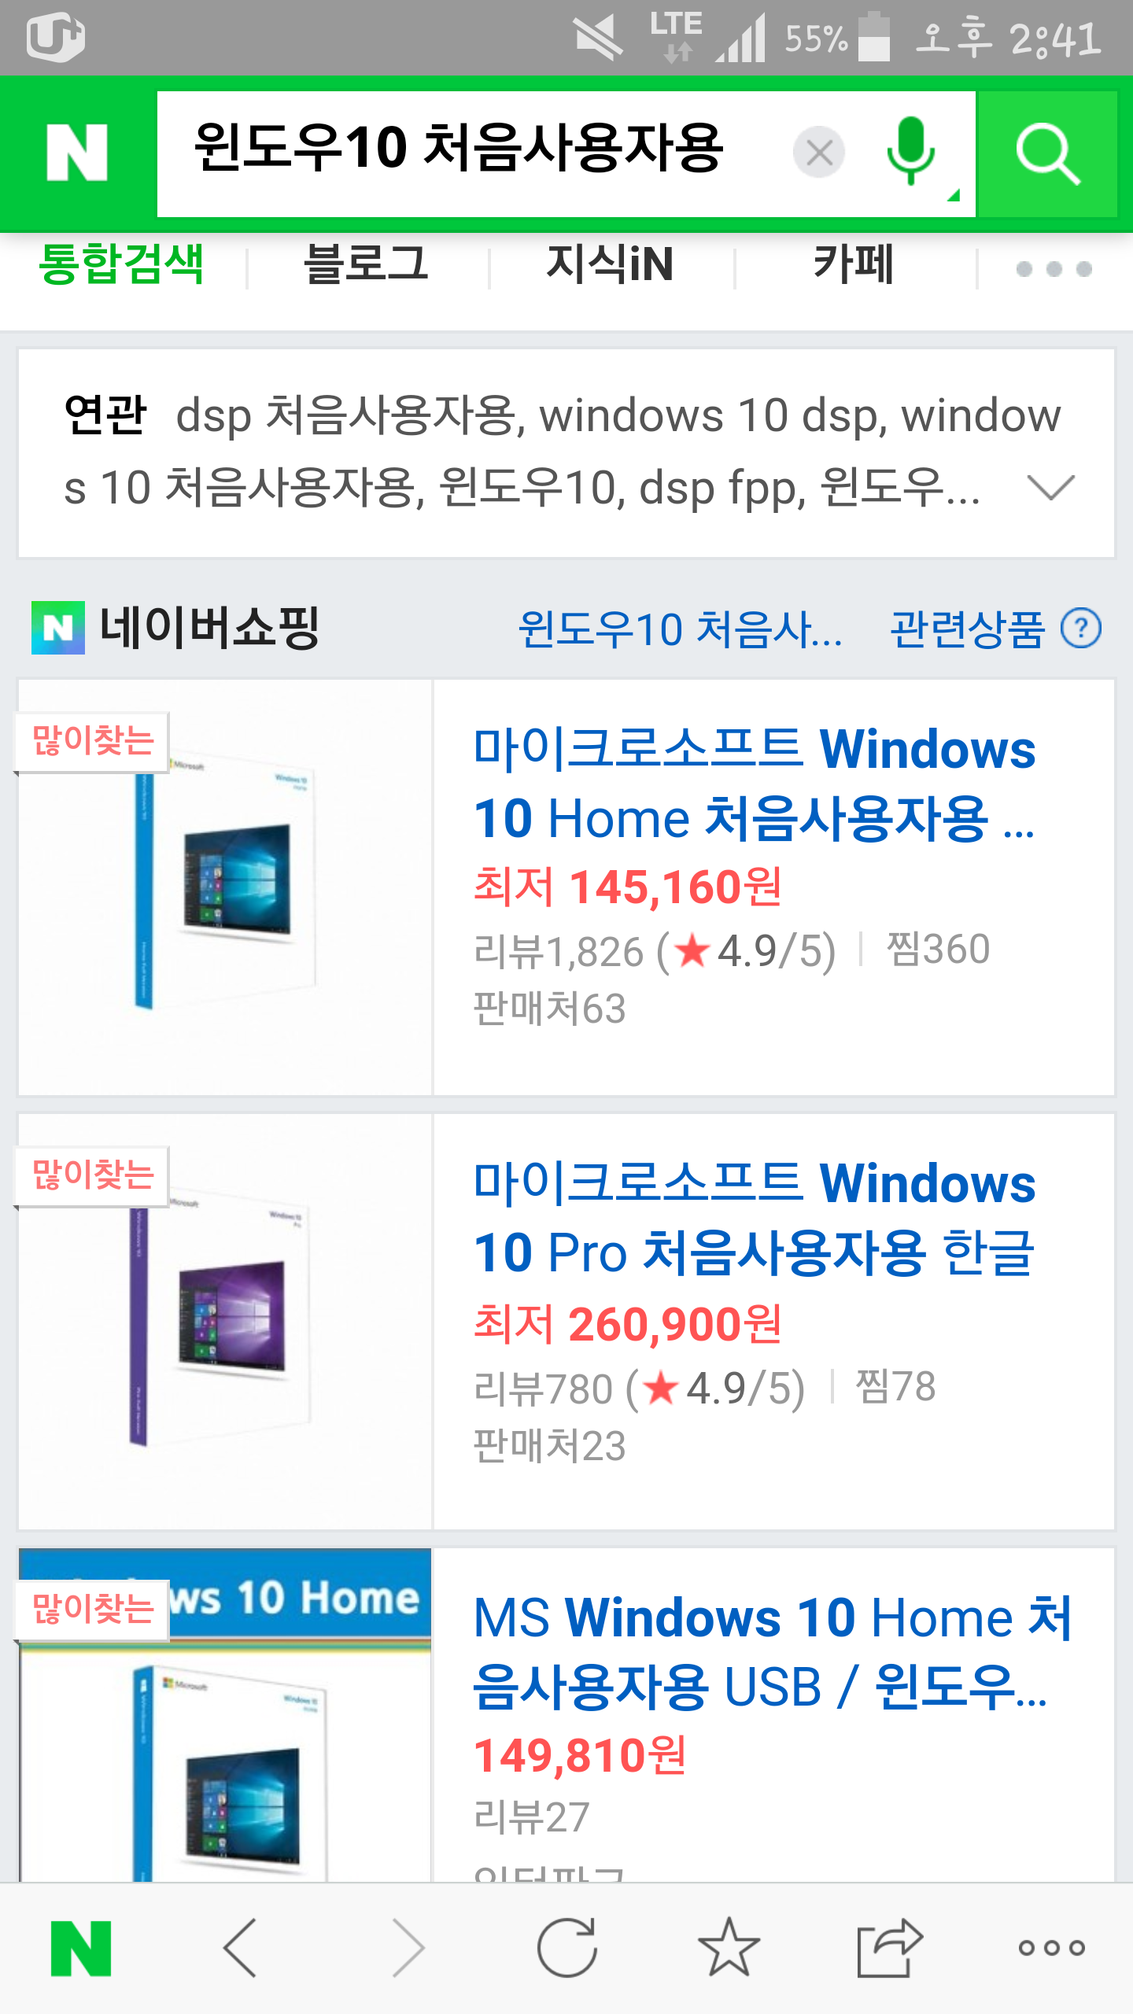The width and height of the screenshot is (1133, 2014).
Task: Open more tabs with three-dot icon
Action: click(x=1054, y=269)
